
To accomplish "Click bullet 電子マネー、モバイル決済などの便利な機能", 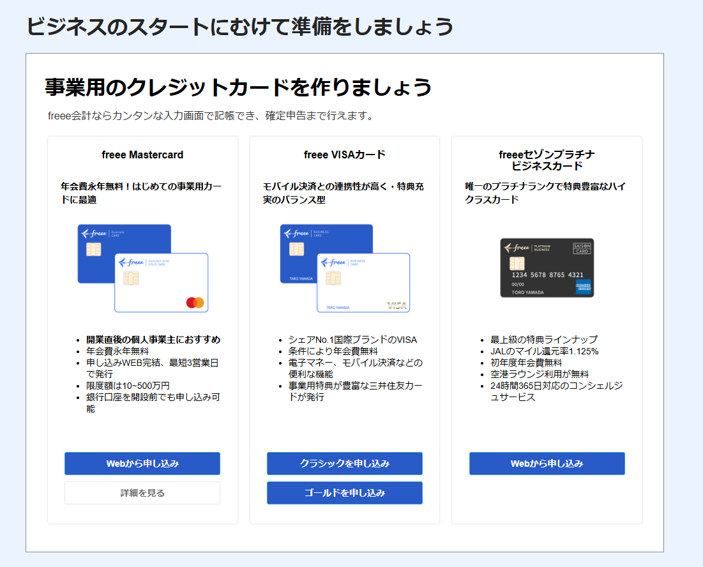I will tap(356, 368).
